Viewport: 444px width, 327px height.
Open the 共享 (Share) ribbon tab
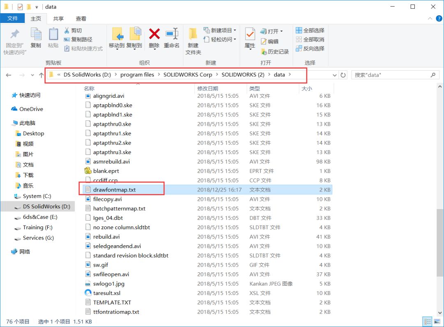(58, 18)
